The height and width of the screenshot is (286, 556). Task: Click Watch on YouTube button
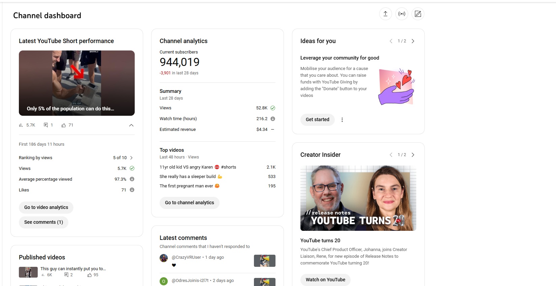325,280
